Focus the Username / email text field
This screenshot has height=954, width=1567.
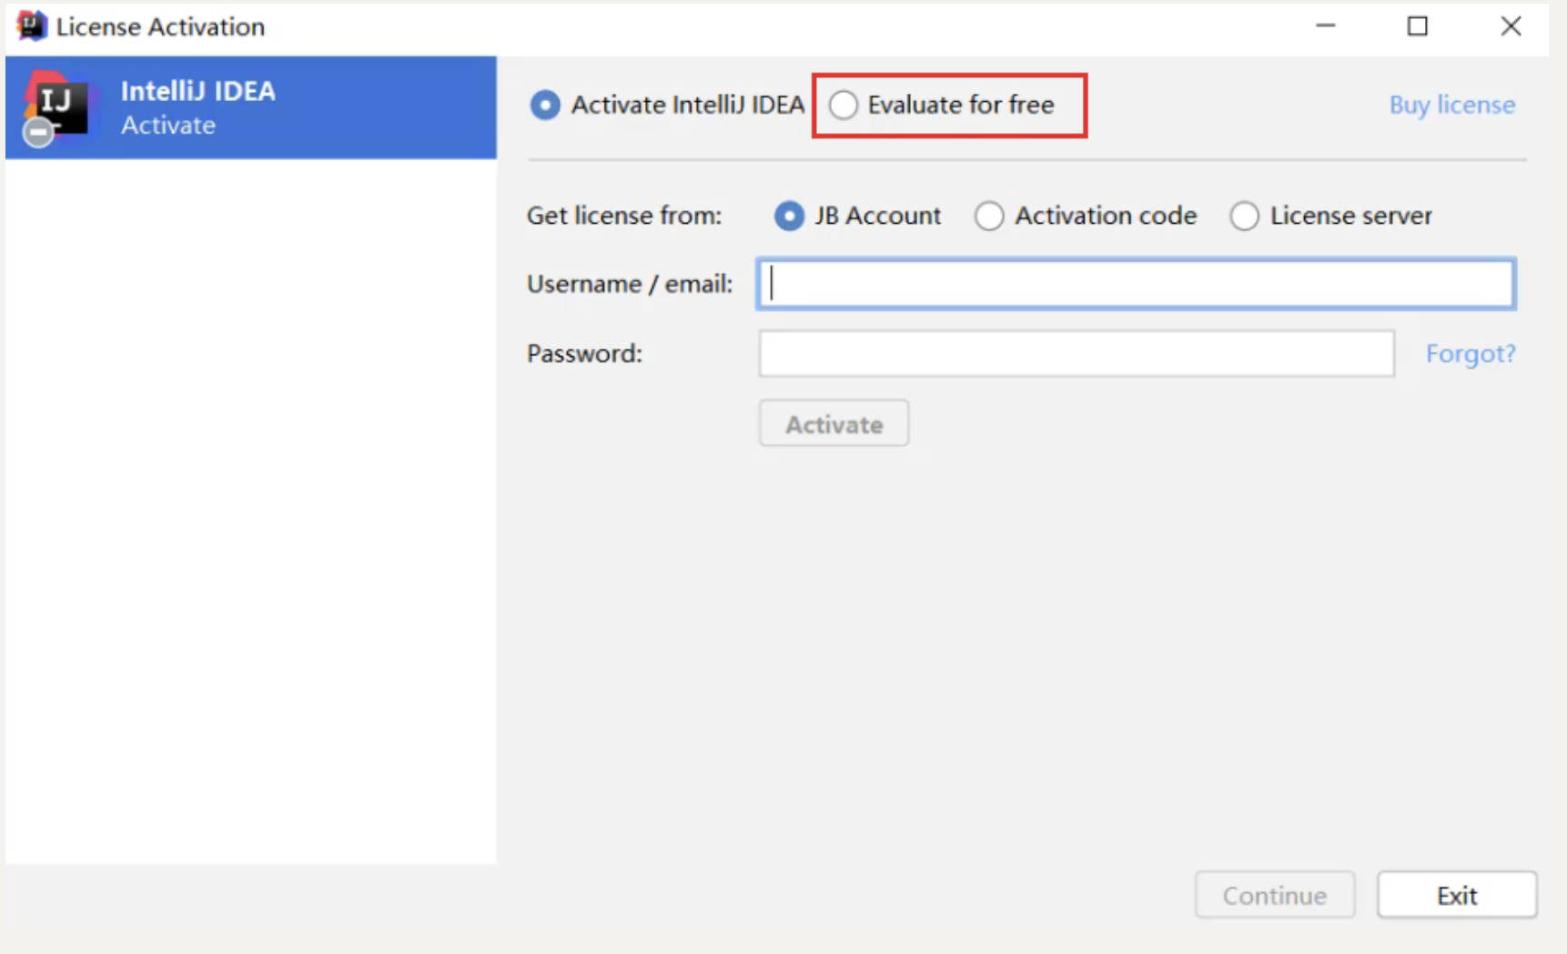coord(1136,284)
